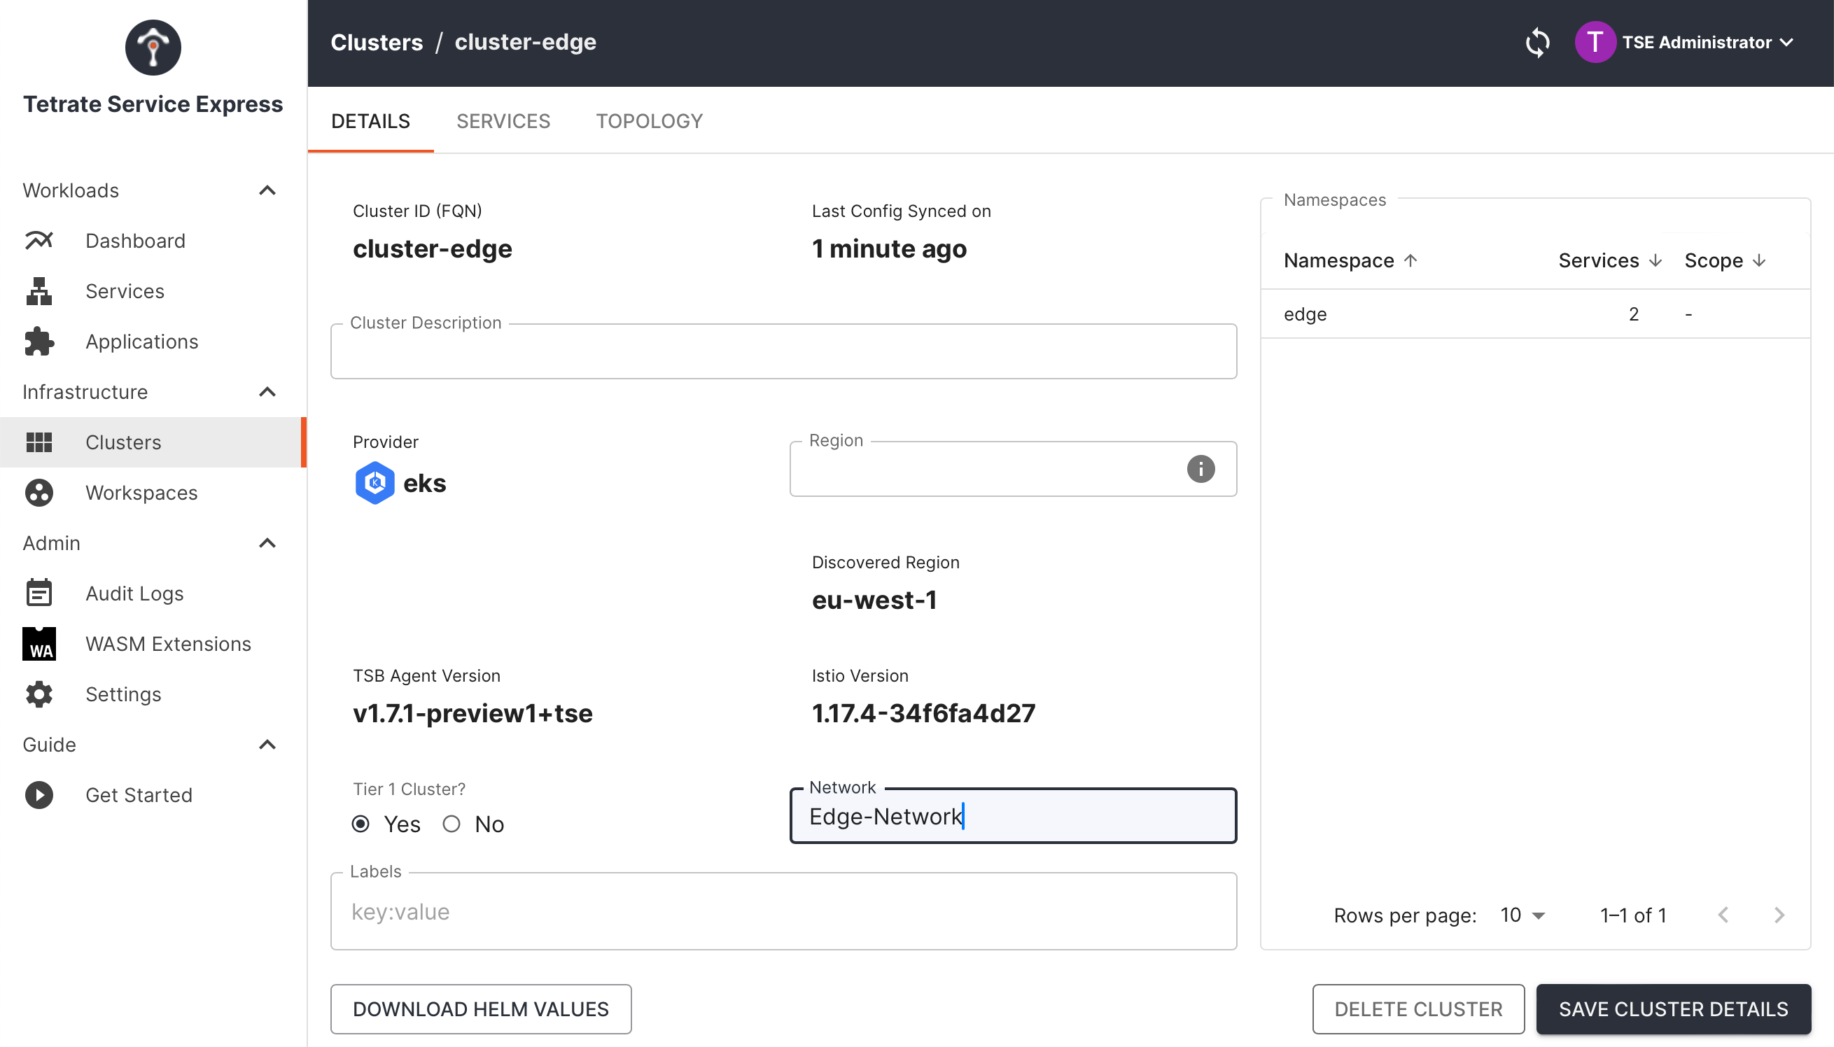This screenshot has height=1047, width=1834.
Task: Click cluster-edge in the breadcrumb
Action: [525, 43]
